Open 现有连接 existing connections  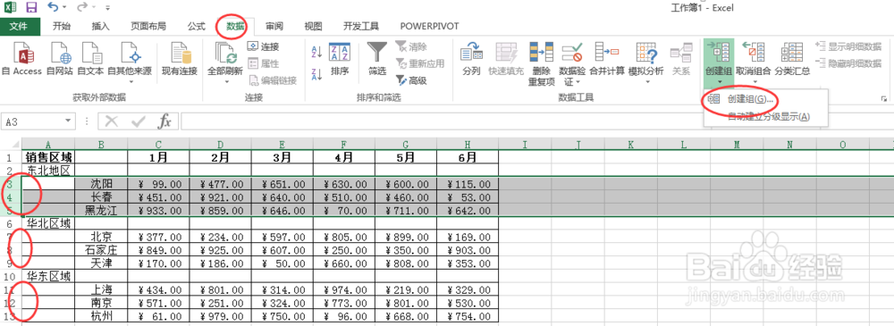point(180,60)
